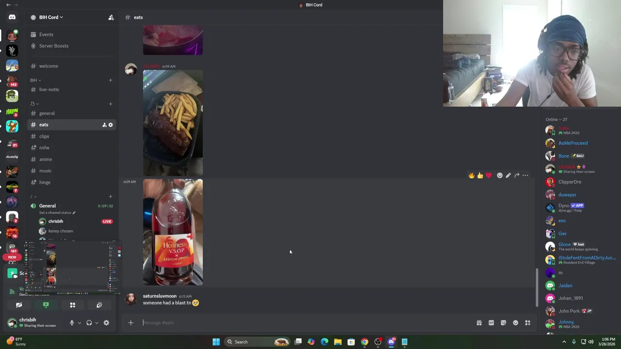Open Server Boosts page
Viewport: 621px width, 349px height.
point(72,46)
